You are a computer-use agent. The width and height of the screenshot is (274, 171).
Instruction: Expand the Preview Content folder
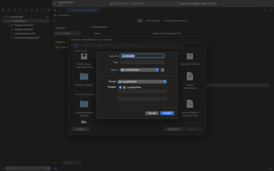click(x=9, y=25)
